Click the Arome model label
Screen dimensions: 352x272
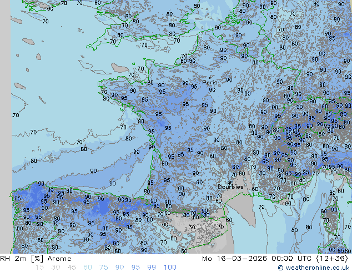point(59,259)
